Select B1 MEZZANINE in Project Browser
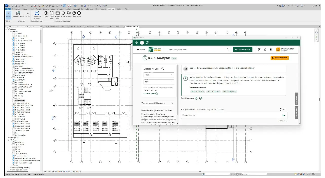The width and height of the screenshot is (325, 178). (20, 117)
